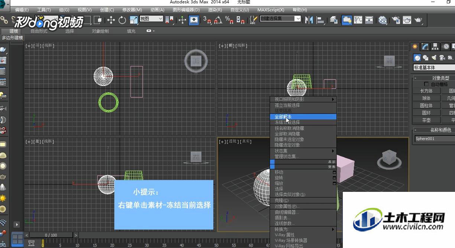Select the Rotate tool in the main toolbar
455x248 pixels.
pyautogui.click(x=122, y=20)
